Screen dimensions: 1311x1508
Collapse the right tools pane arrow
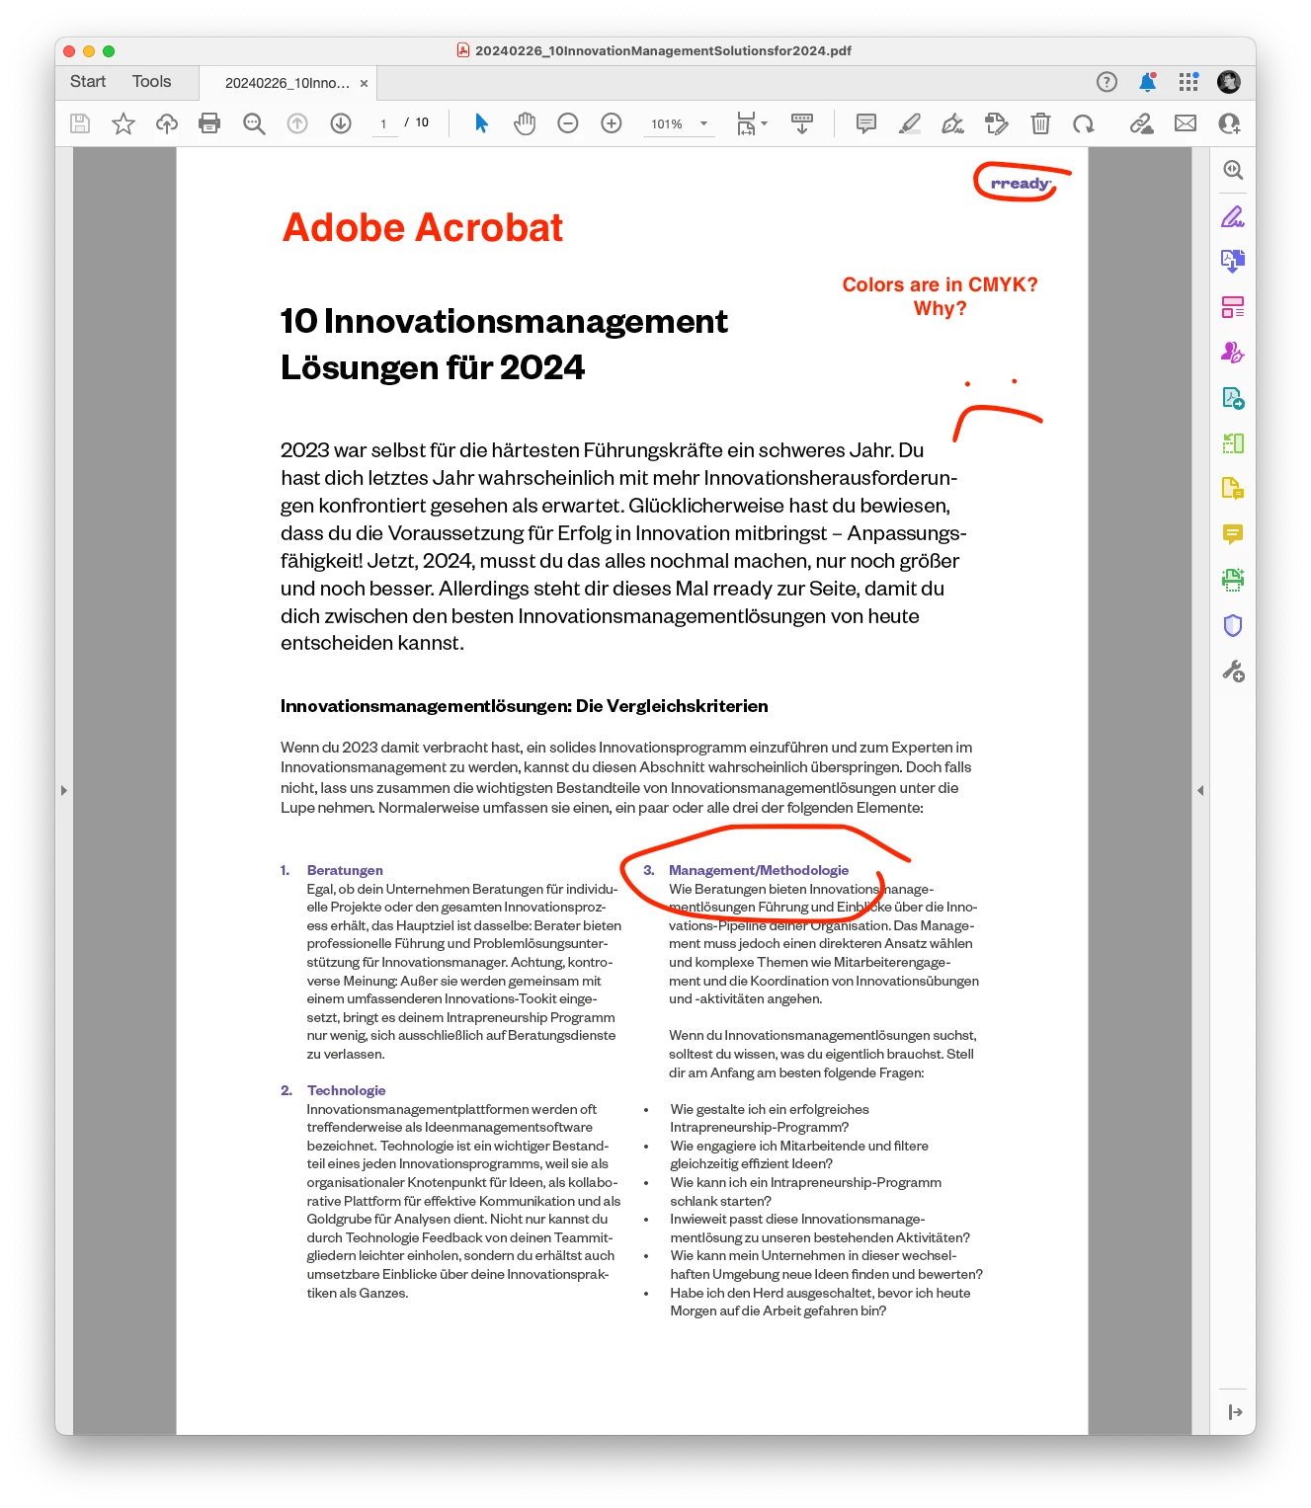(1235, 1412)
